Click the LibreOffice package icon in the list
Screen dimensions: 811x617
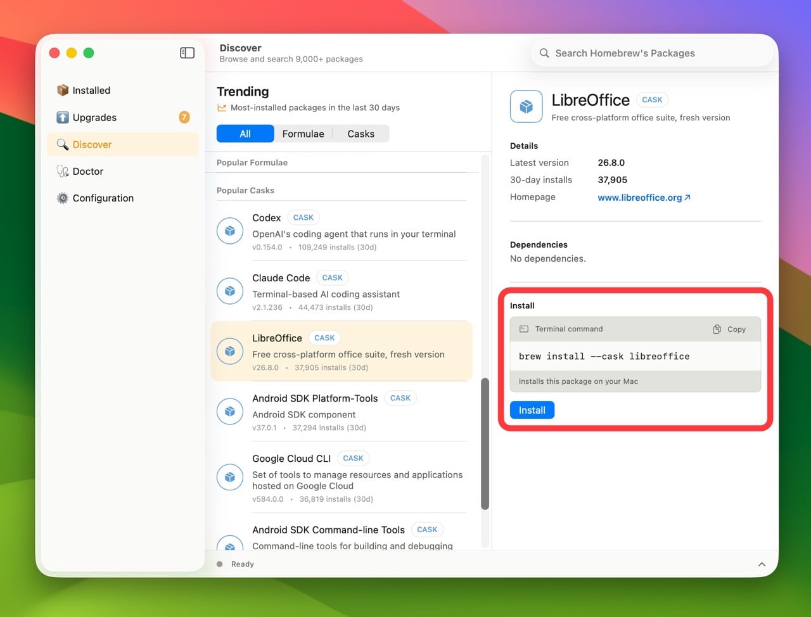tap(230, 352)
